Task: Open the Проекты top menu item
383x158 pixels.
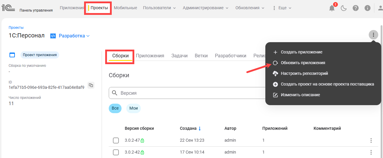Action: (x=99, y=8)
